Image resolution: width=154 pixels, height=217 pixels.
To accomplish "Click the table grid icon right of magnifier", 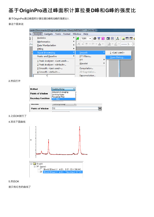I will pyautogui.click(x=127, y=38).
